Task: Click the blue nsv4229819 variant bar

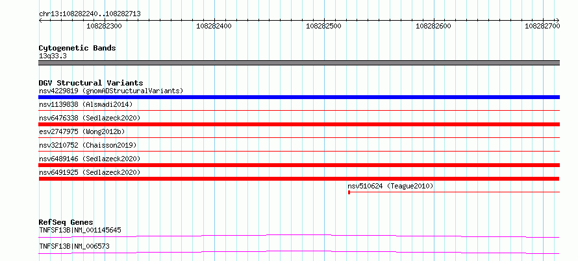Action: [299, 97]
